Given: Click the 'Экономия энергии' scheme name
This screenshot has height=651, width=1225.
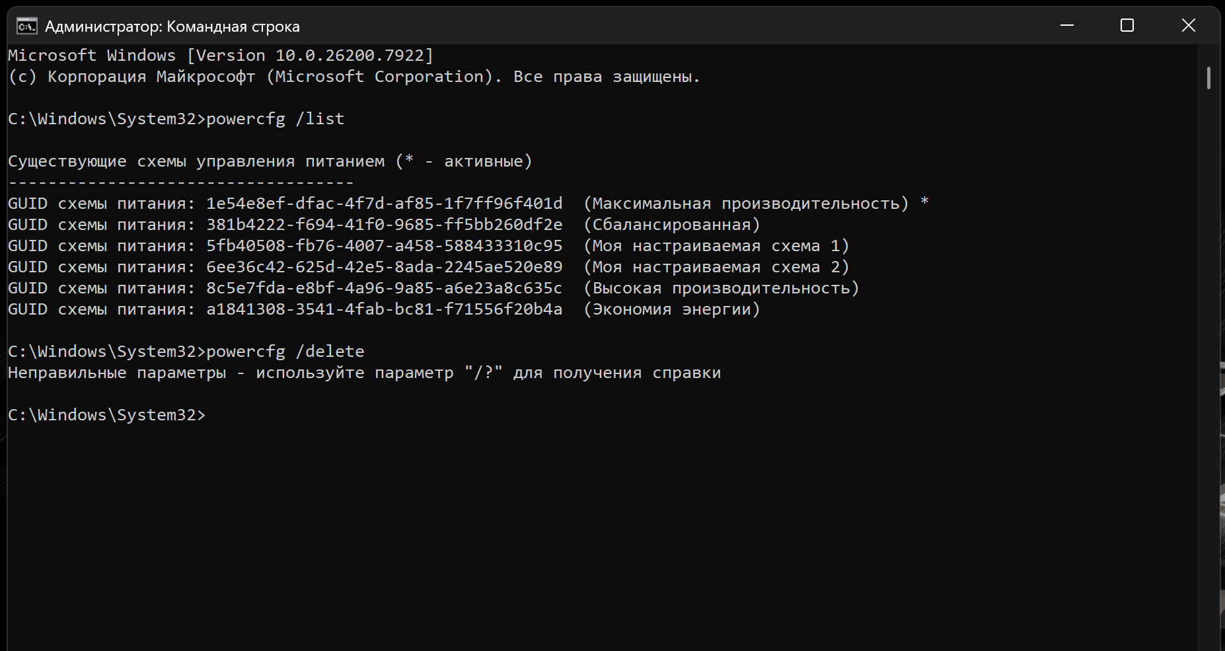Looking at the screenshot, I should pos(671,309).
